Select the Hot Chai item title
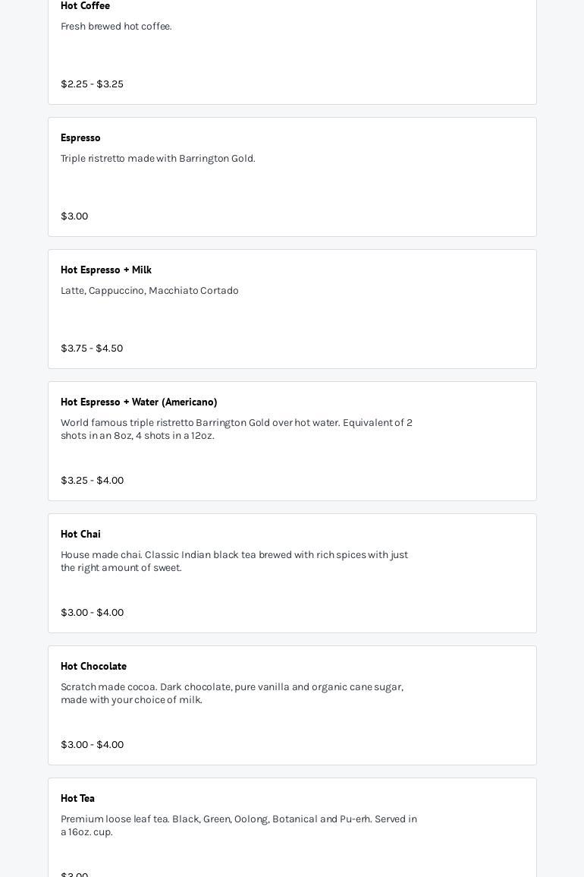 (x=80, y=535)
